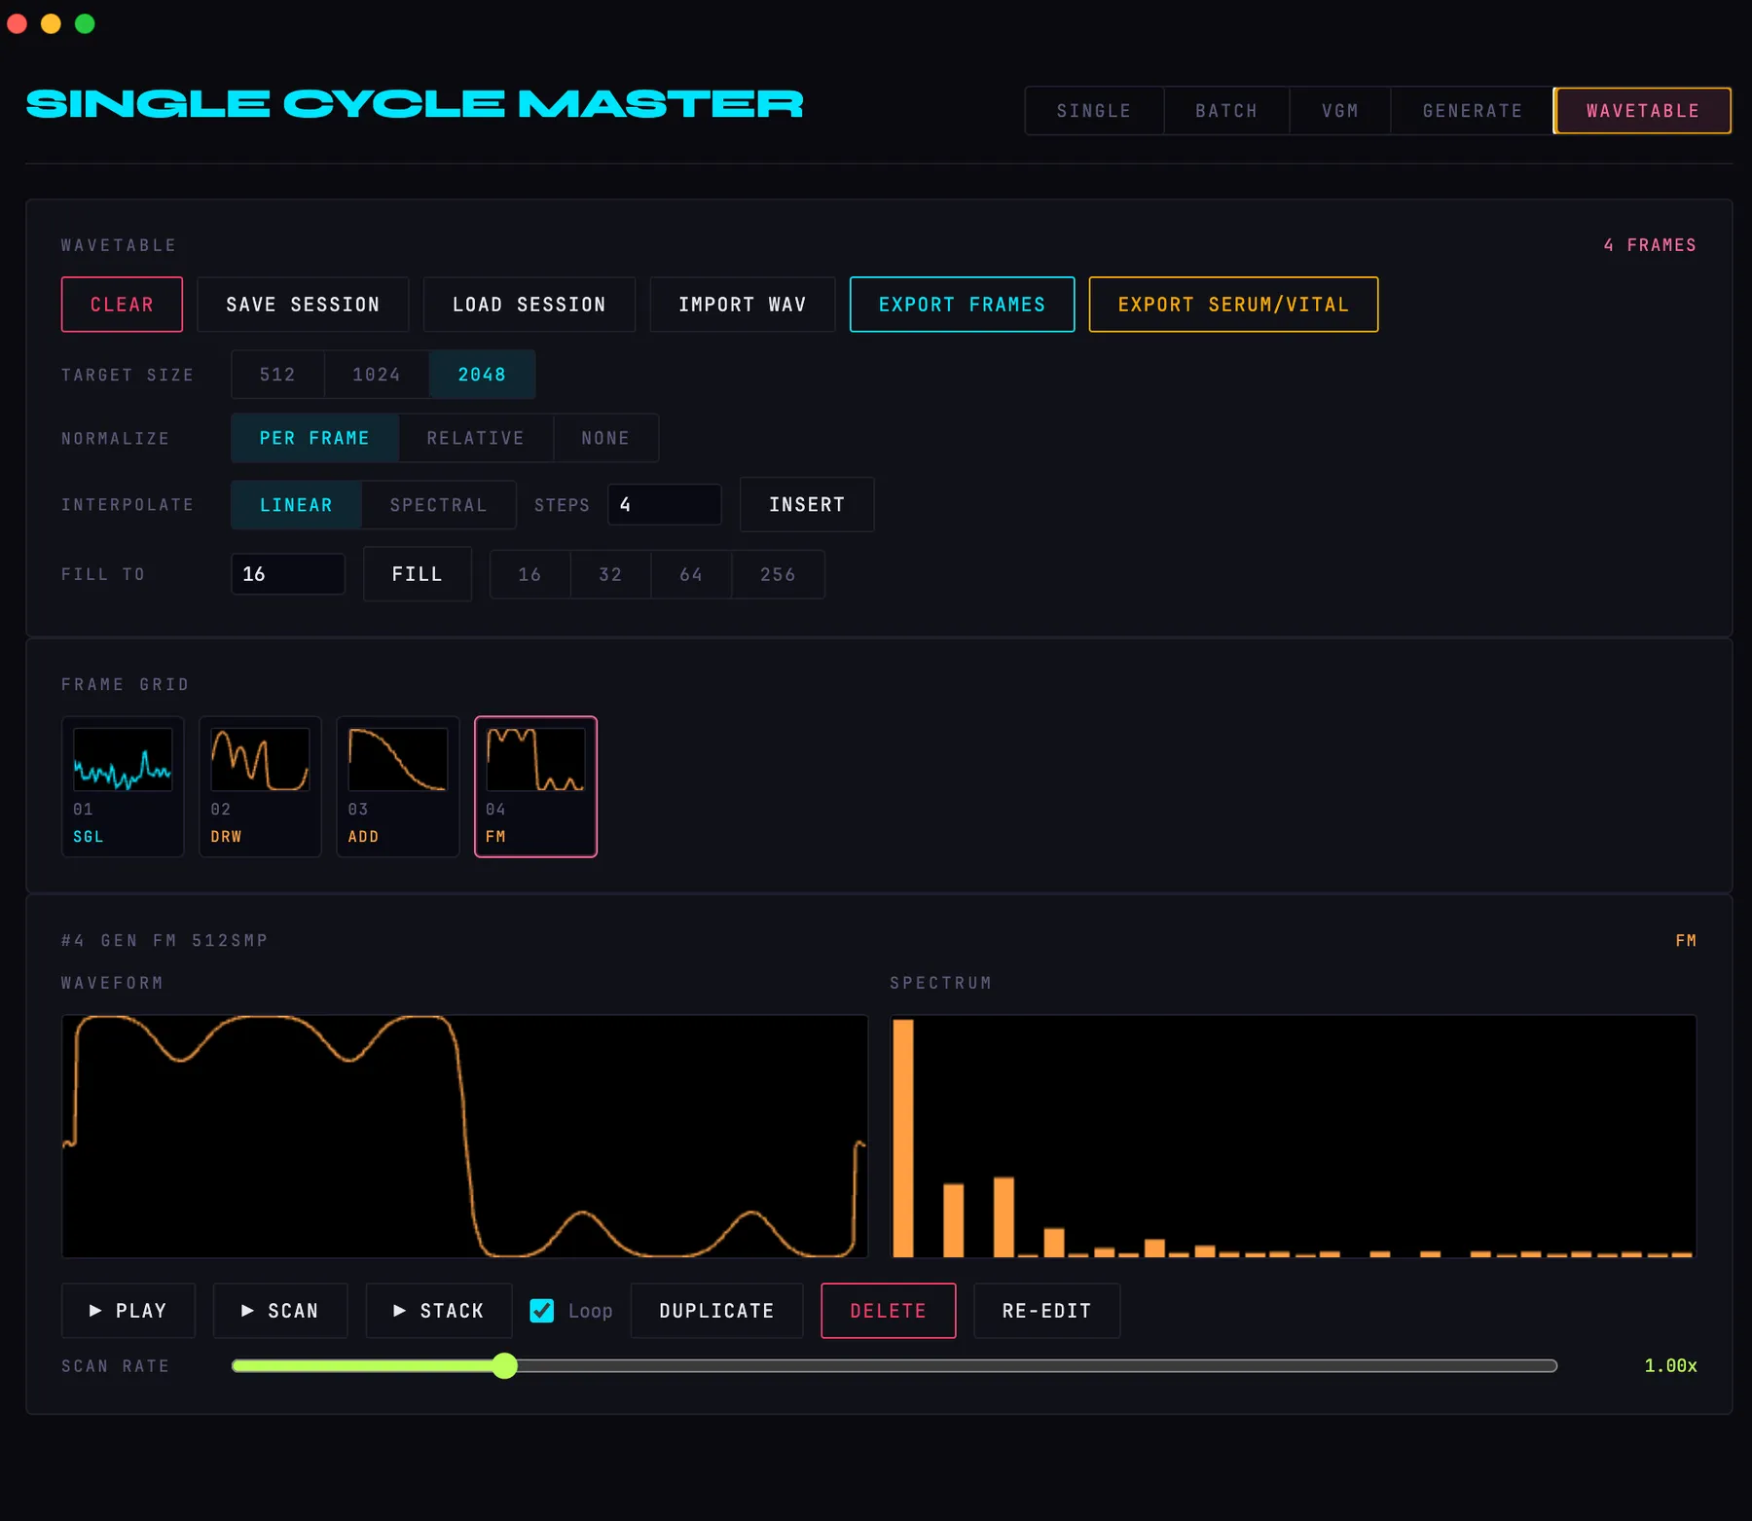Export frames to files
This screenshot has height=1521, width=1752.
pos(962,305)
